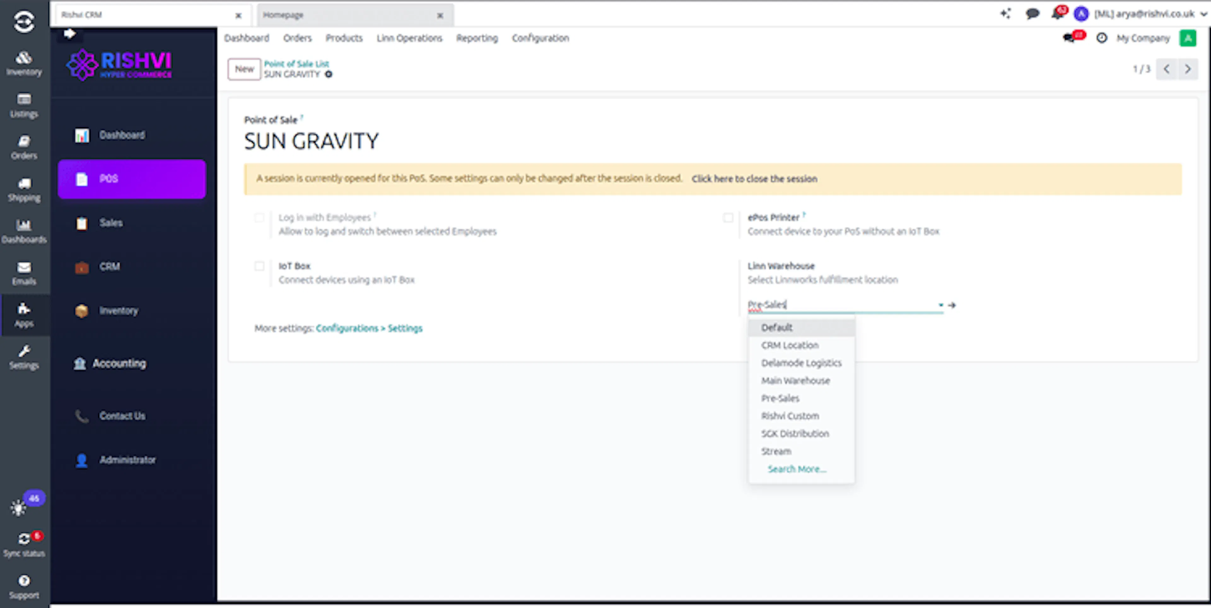Open the Linn Operations menu

(x=409, y=38)
